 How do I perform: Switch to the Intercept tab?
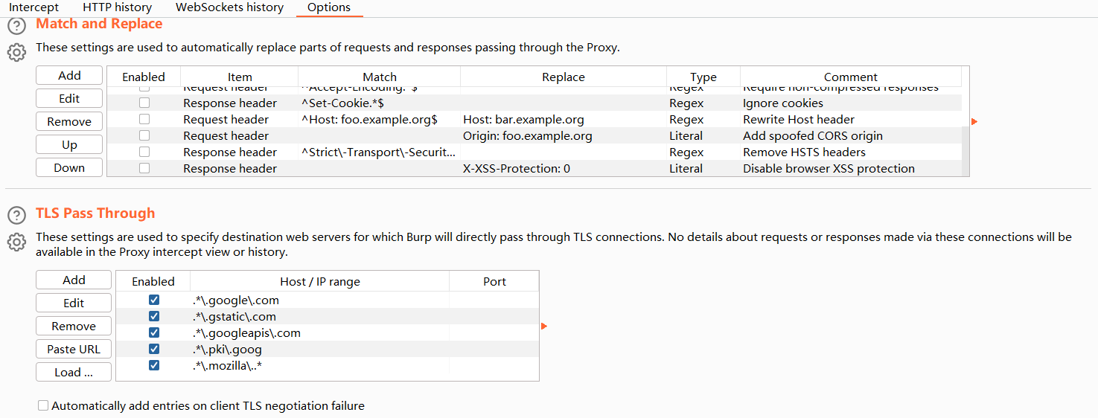tap(34, 7)
